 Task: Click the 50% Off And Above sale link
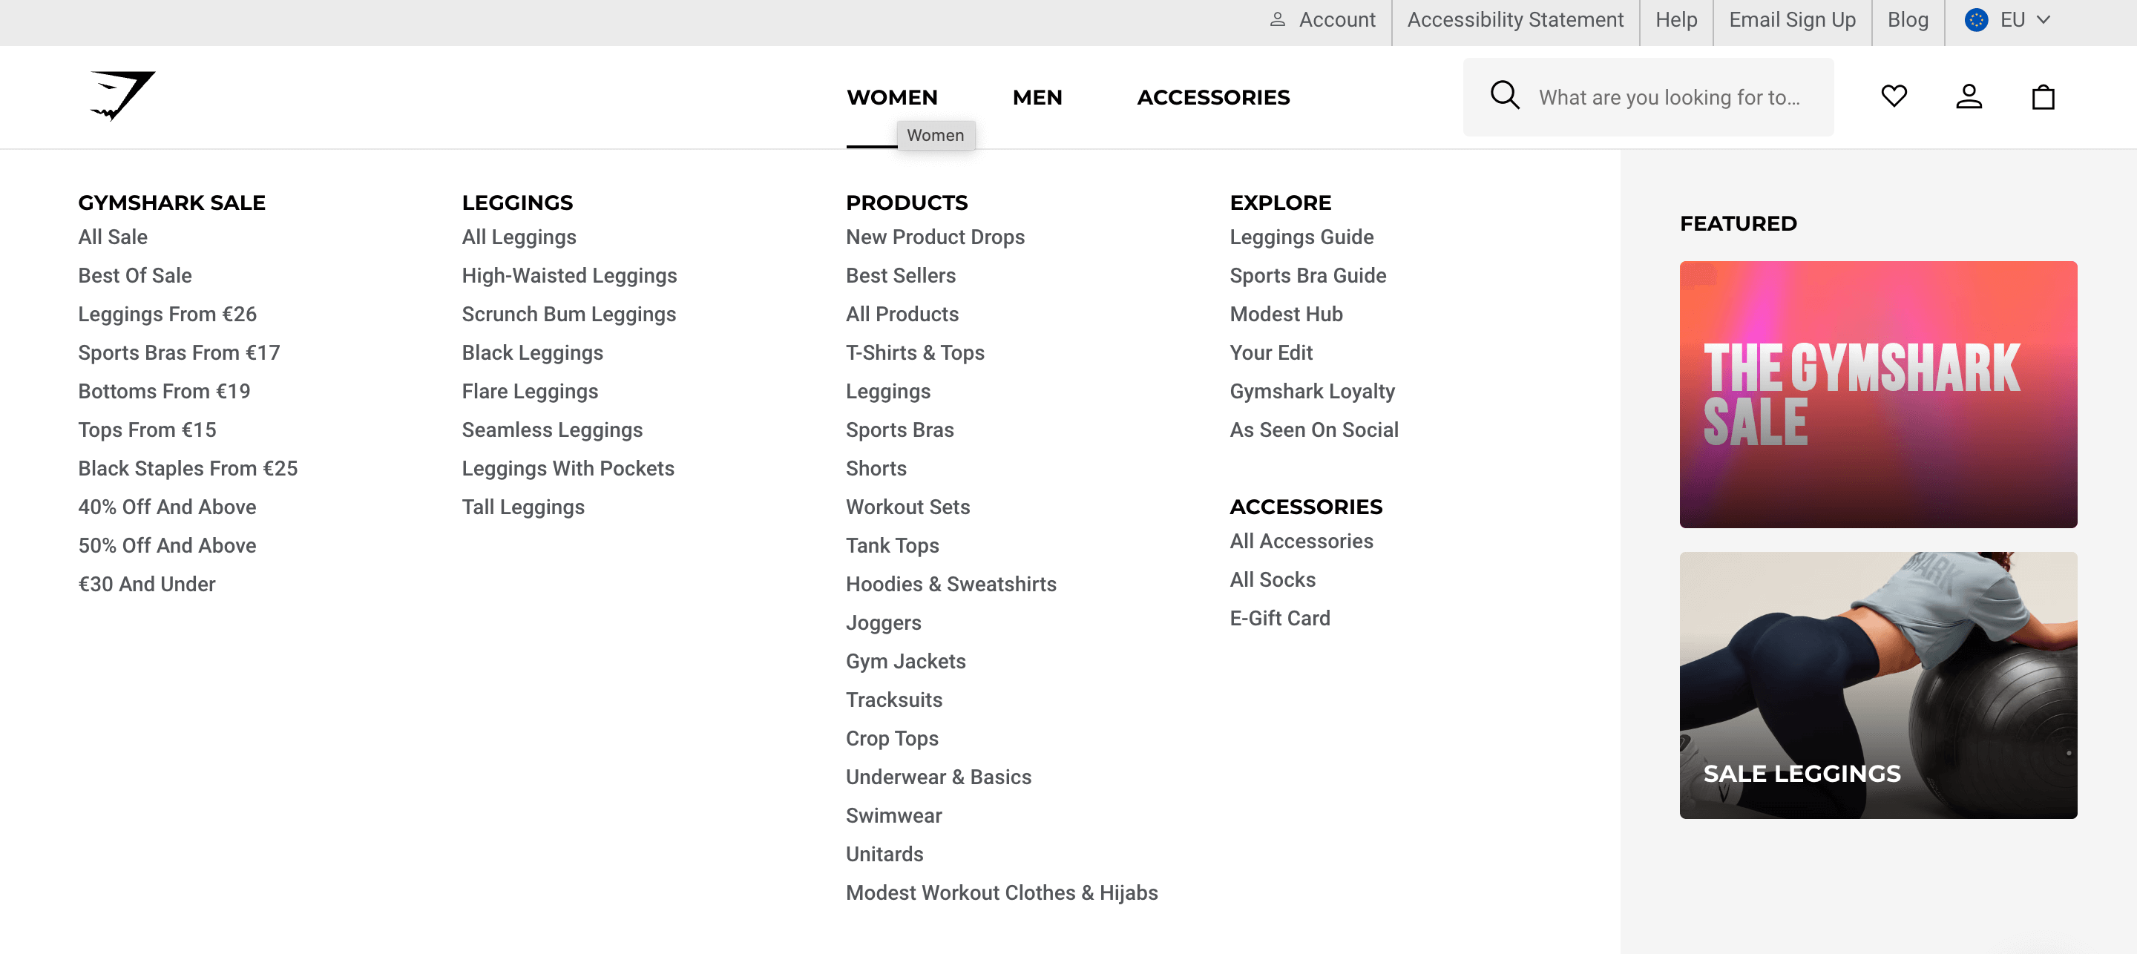167,545
